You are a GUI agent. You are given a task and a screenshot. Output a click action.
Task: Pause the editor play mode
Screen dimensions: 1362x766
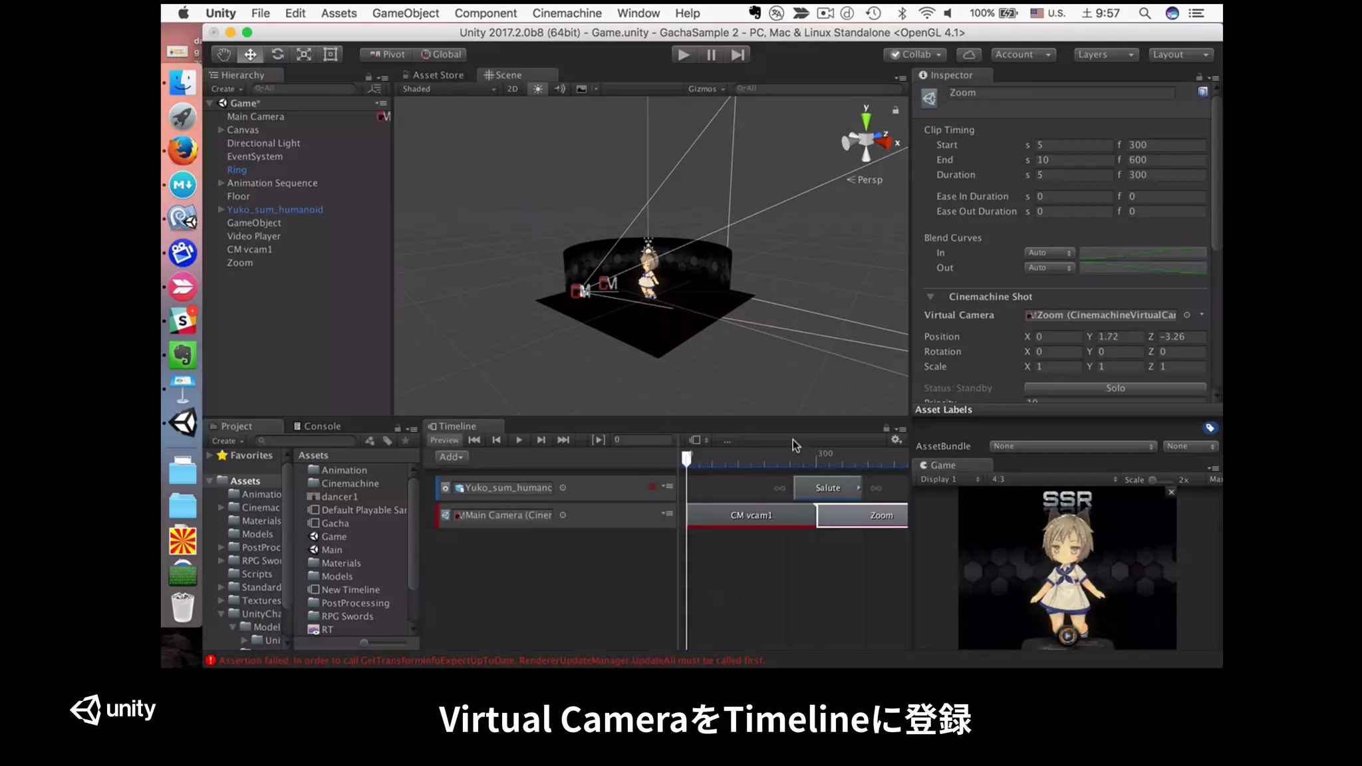point(711,55)
